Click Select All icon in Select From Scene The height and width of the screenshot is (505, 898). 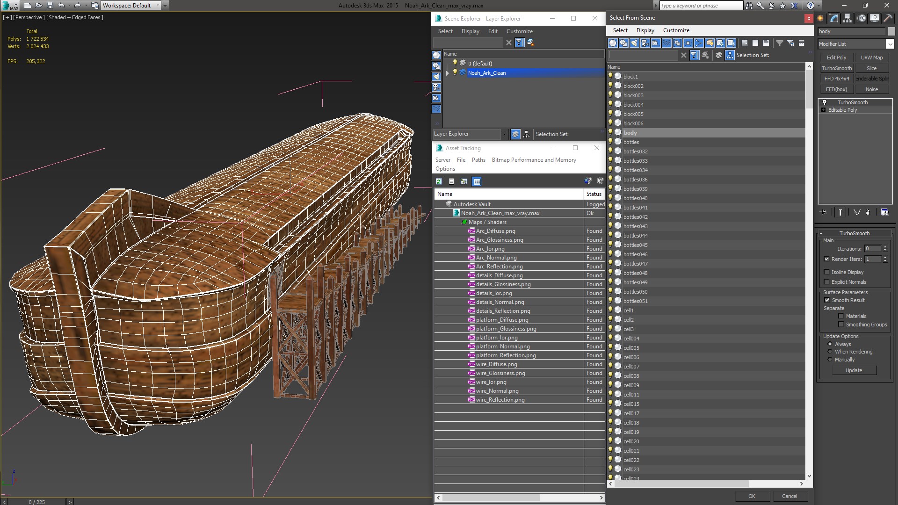point(745,43)
